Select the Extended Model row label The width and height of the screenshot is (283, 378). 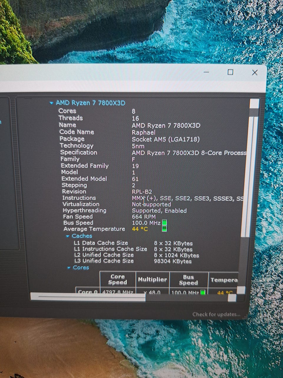[84, 179]
